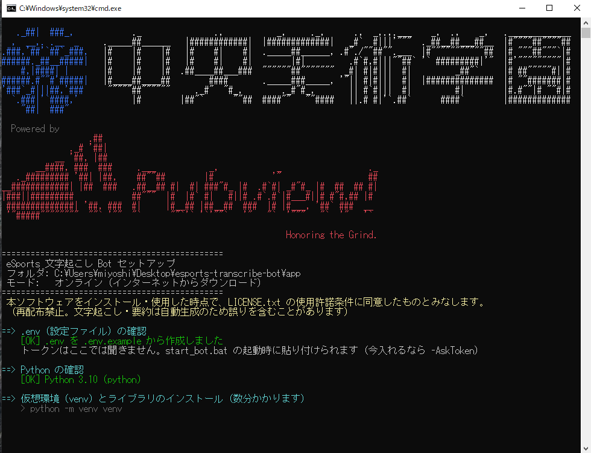Click the '仮想環境 (venv) とライブラリのインストール' line
This screenshot has width=591, height=453.
click(x=153, y=398)
